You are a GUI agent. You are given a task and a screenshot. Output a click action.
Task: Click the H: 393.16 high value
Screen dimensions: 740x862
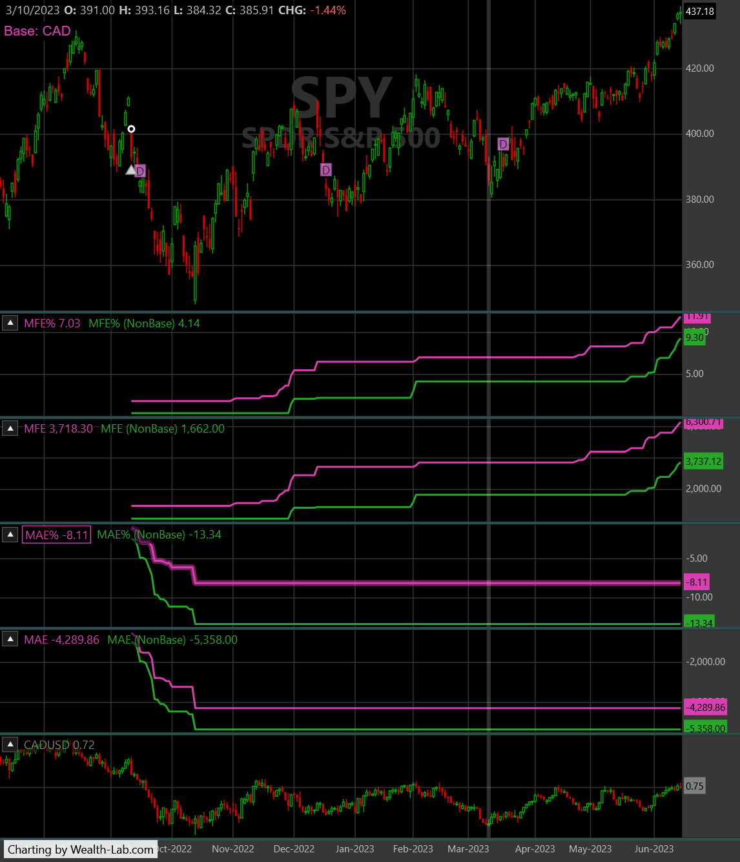(x=144, y=10)
